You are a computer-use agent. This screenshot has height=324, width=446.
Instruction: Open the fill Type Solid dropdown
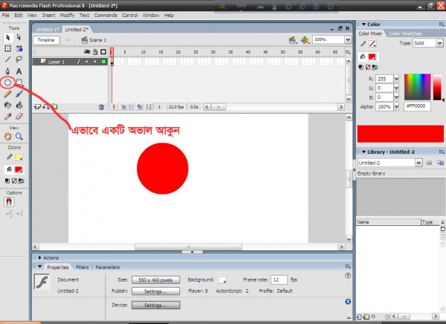point(440,43)
